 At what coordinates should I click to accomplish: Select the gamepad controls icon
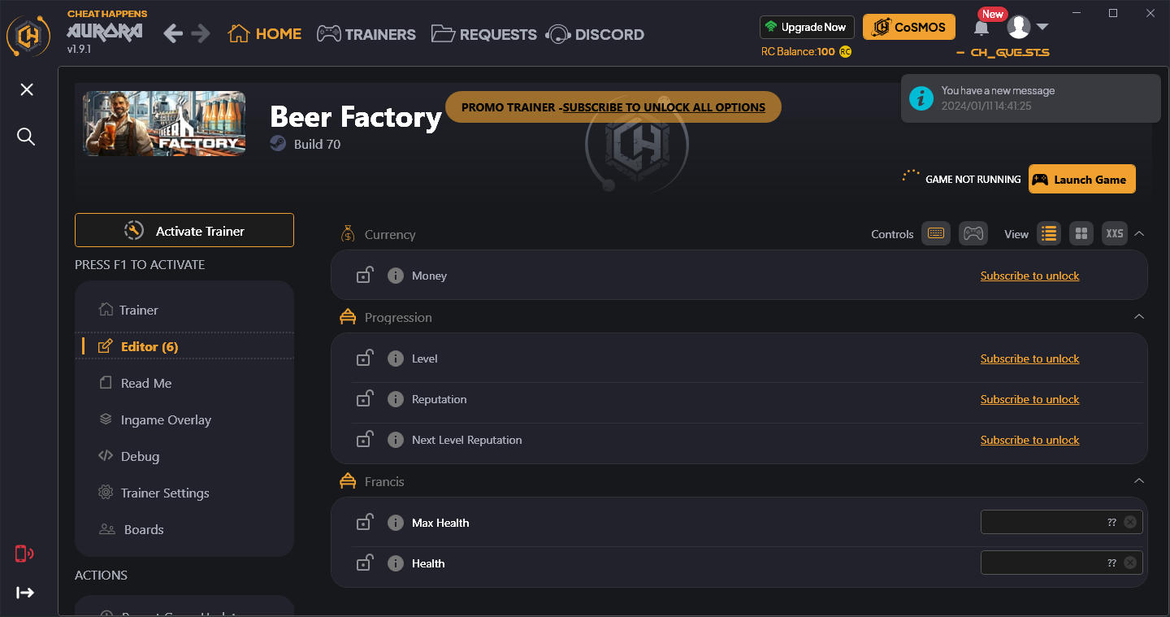(973, 233)
